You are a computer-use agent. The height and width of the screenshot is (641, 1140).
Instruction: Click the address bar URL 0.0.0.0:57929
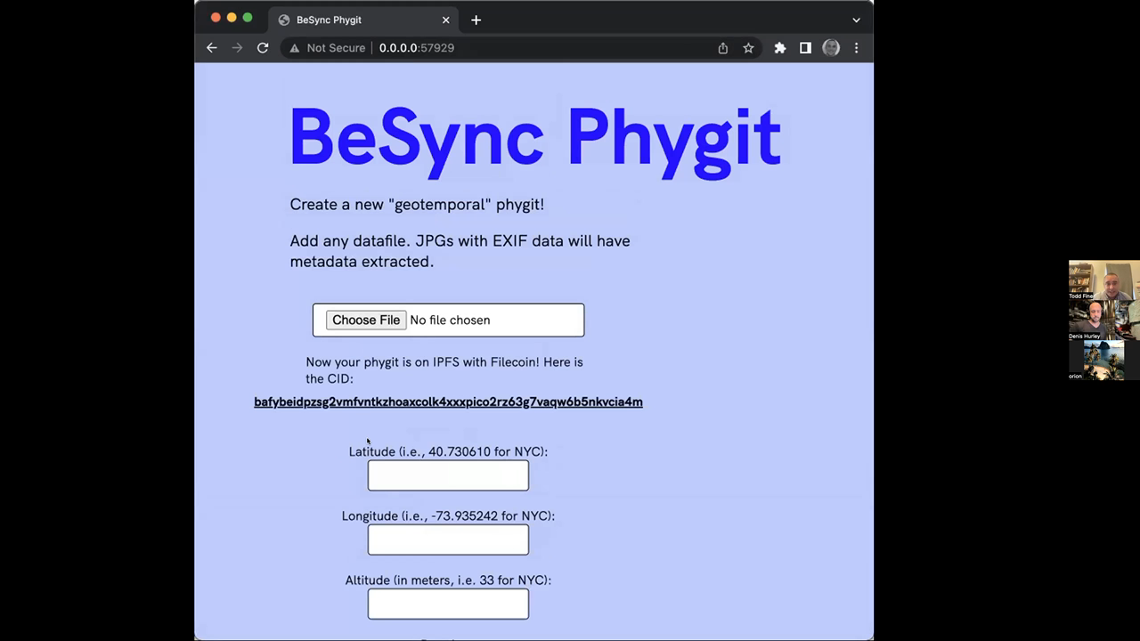(x=417, y=48)
